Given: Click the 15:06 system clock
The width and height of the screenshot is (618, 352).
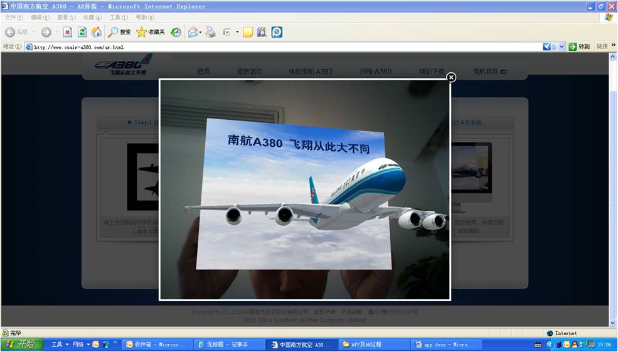Looking at the screenshot, I should click(604, 344).
